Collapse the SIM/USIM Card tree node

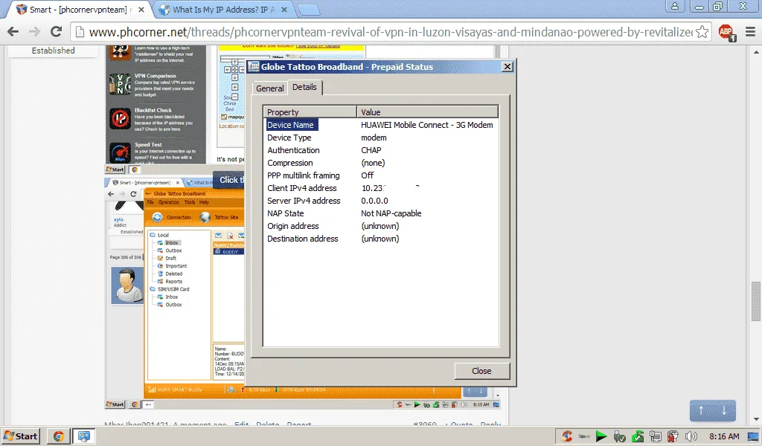(x=153, y=289)
